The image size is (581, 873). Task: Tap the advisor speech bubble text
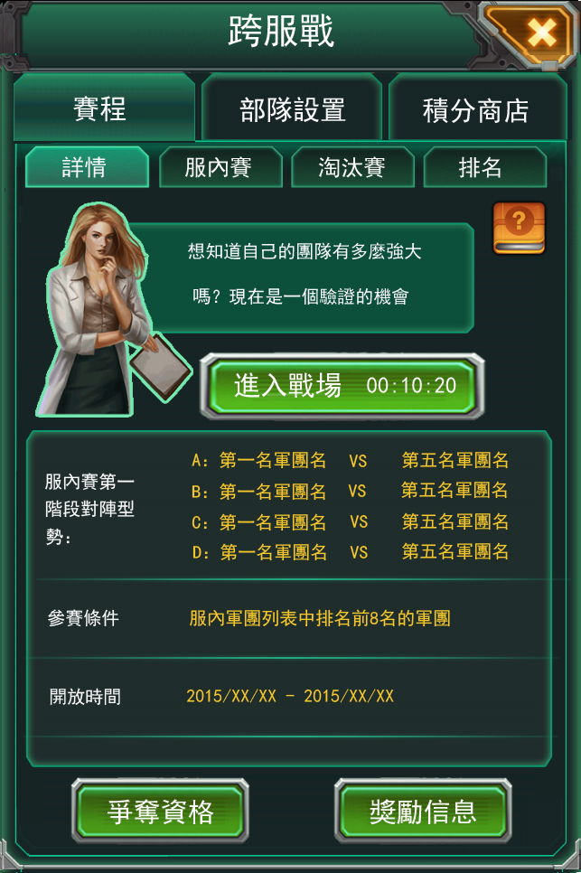coord(305,274)
